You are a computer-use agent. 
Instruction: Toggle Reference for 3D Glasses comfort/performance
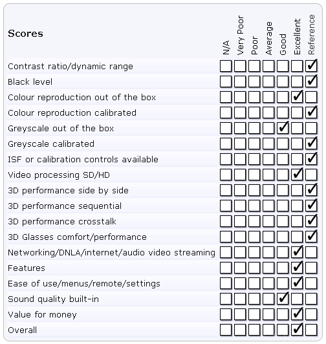[311, 237]
